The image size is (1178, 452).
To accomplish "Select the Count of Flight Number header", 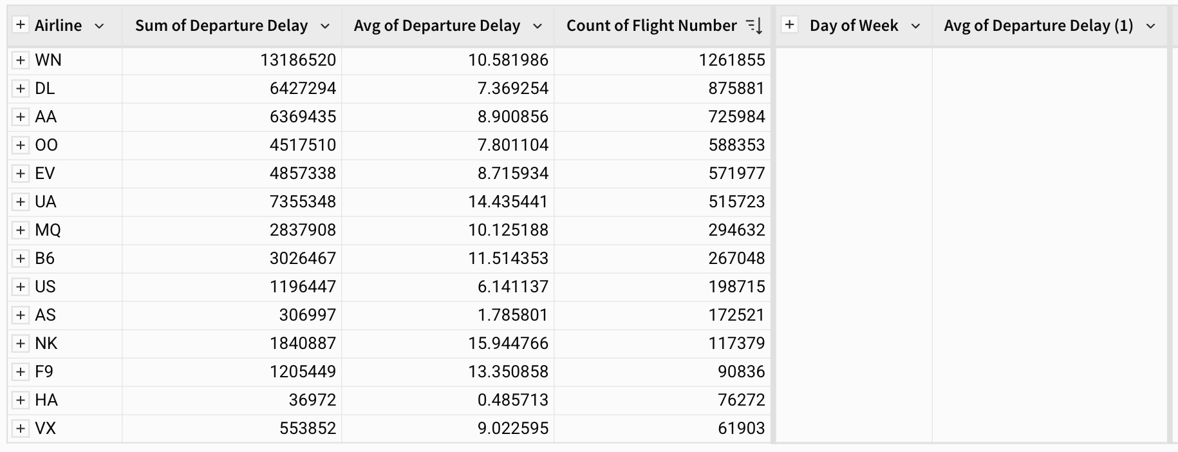I will 651,26.
